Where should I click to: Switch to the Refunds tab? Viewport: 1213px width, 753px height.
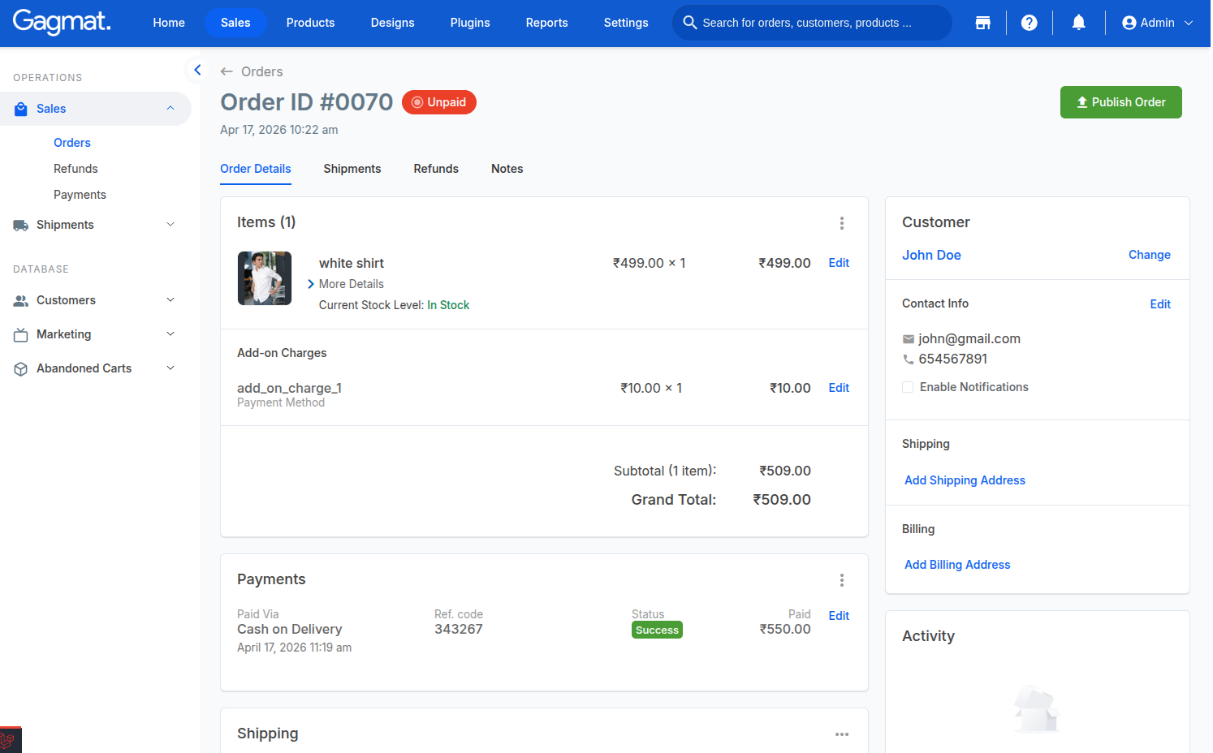[436, 169]
